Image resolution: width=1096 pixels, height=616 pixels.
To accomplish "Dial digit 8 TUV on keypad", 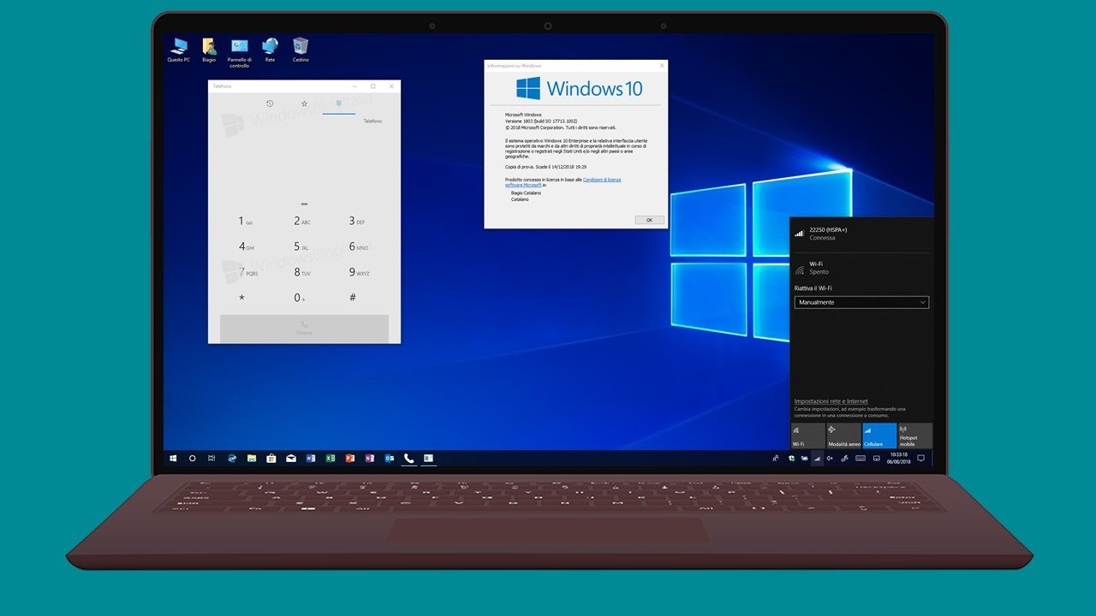I will (301, 272).
